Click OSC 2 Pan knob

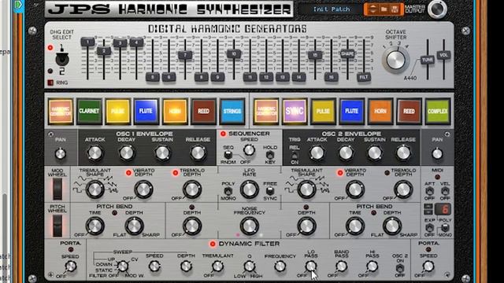[x=437, y=154]
